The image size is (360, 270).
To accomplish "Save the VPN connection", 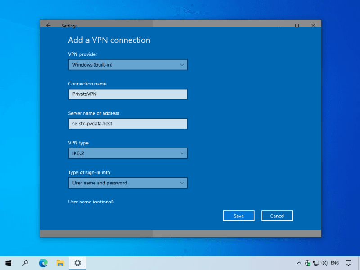I will click(x=238, y=216).
